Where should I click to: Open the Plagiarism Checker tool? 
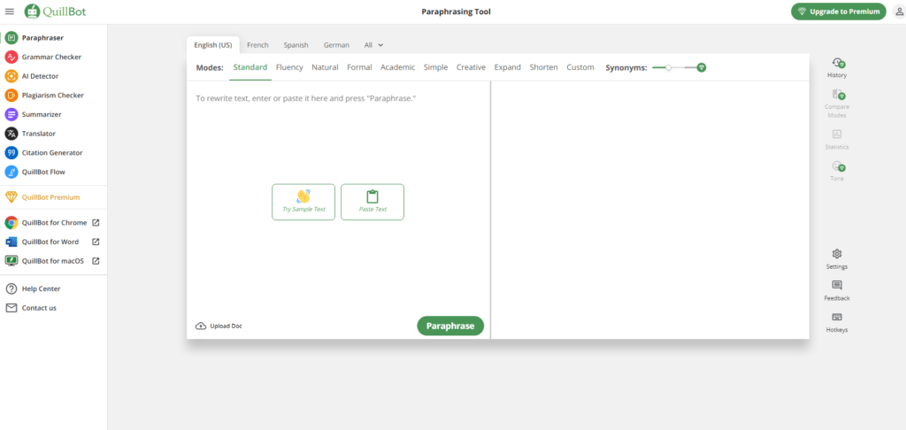52,96
